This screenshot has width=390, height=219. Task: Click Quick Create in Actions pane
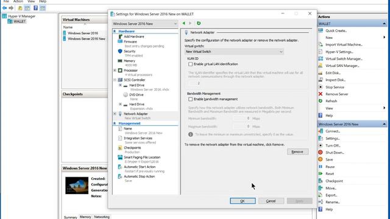coord(336,31)
